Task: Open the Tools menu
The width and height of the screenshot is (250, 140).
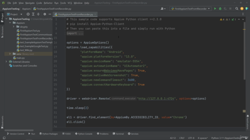Action: (63, 3)
